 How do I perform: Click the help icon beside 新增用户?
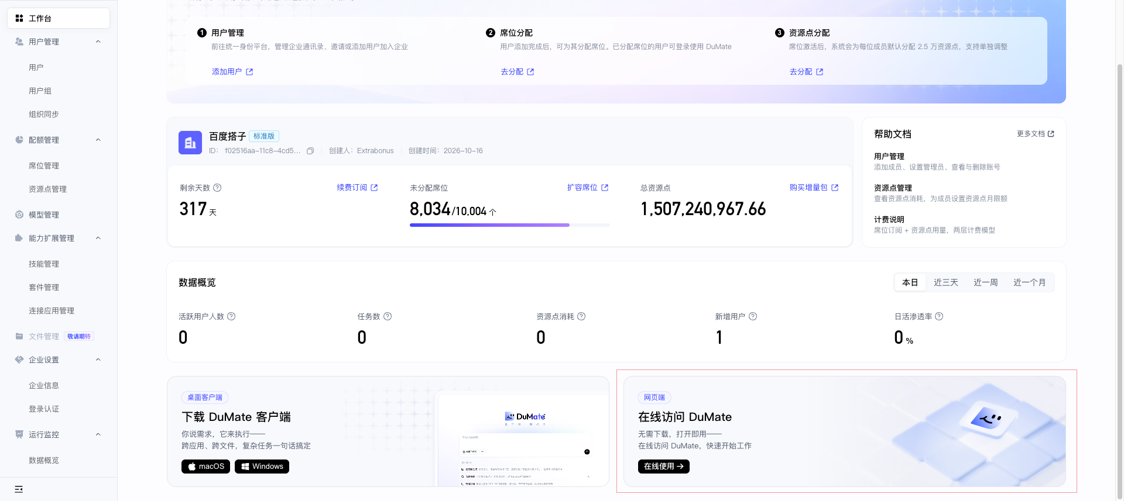coord(753,316)
